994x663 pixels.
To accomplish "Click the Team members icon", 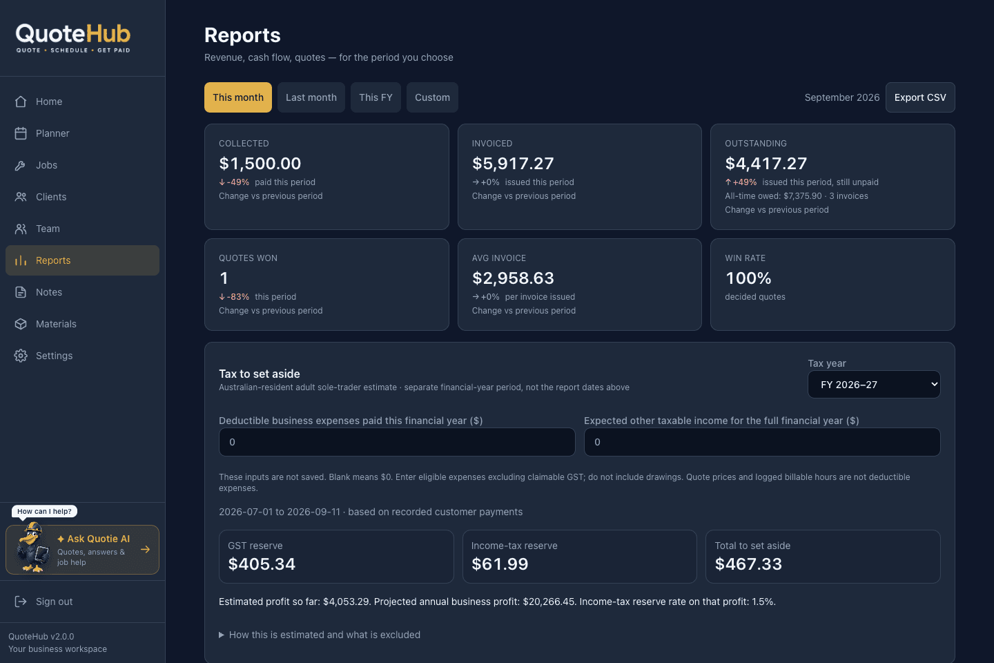I will (21, 229).
